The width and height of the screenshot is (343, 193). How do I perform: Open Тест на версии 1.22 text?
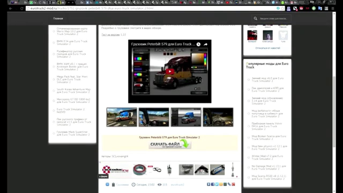(114, 35)
